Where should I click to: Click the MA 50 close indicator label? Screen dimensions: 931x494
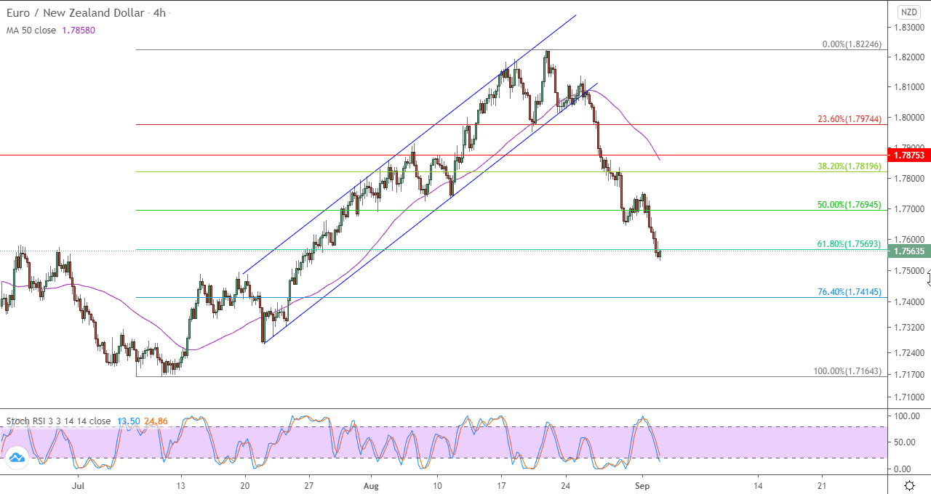pyautogui.click(x=31, y=31)
